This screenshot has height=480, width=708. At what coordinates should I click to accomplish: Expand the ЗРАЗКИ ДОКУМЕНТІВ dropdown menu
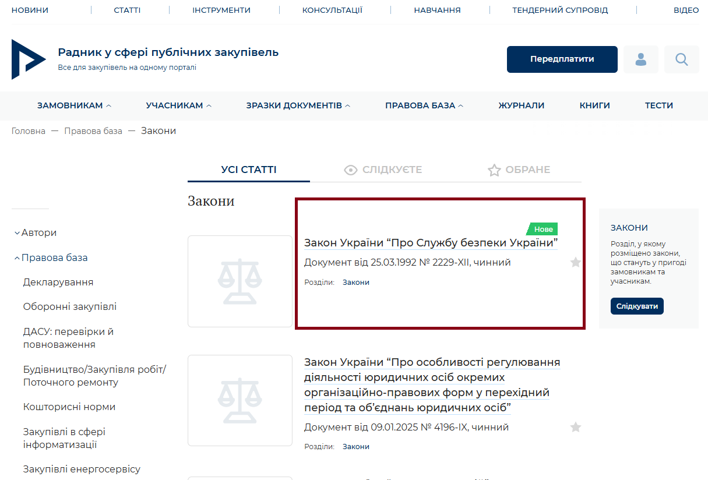[298, 105]
